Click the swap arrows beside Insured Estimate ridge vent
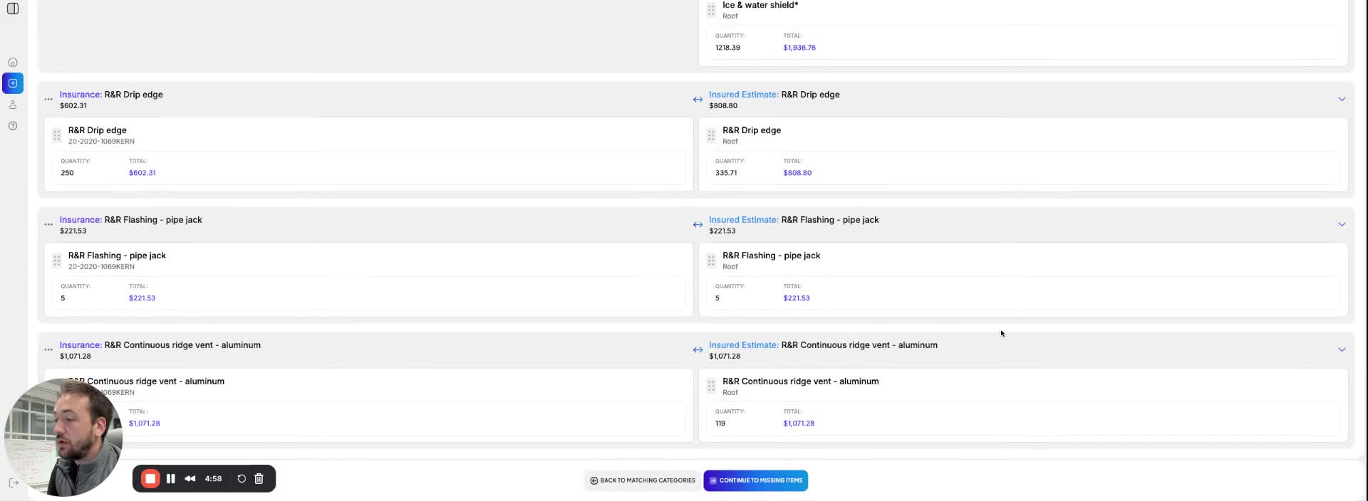This screenshot has width=1368, height=501. tap(698, 349)
